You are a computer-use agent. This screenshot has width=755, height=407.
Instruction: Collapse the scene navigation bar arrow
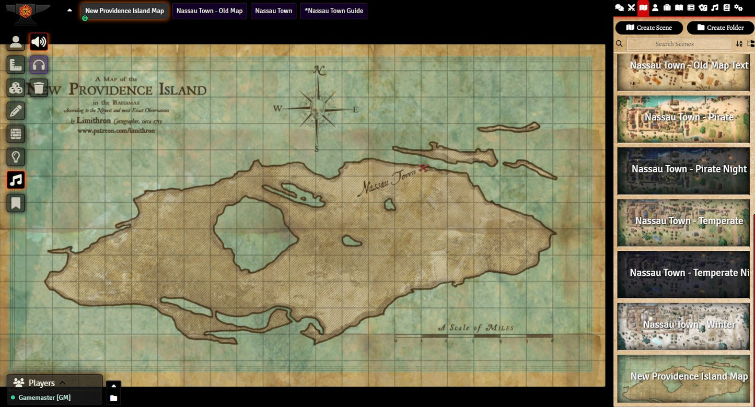click(69, 10)
